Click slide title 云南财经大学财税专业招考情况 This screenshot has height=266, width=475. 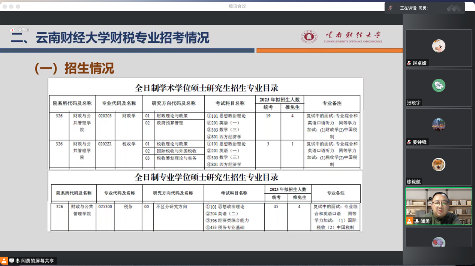(122, 38)
